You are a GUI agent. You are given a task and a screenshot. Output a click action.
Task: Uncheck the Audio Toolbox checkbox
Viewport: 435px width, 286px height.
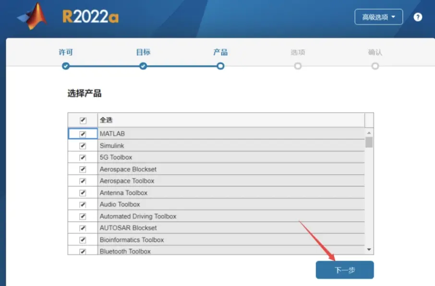tap(83, 204)
